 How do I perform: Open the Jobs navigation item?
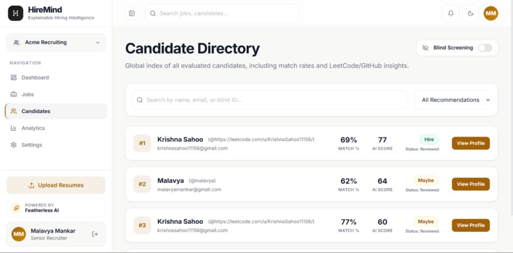(56, 95)
